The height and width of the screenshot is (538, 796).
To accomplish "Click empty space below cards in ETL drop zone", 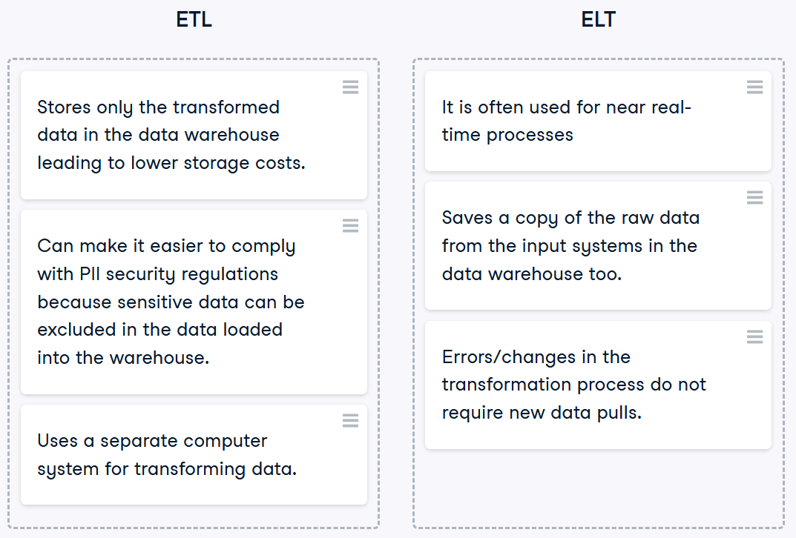I will coord(194,517).
